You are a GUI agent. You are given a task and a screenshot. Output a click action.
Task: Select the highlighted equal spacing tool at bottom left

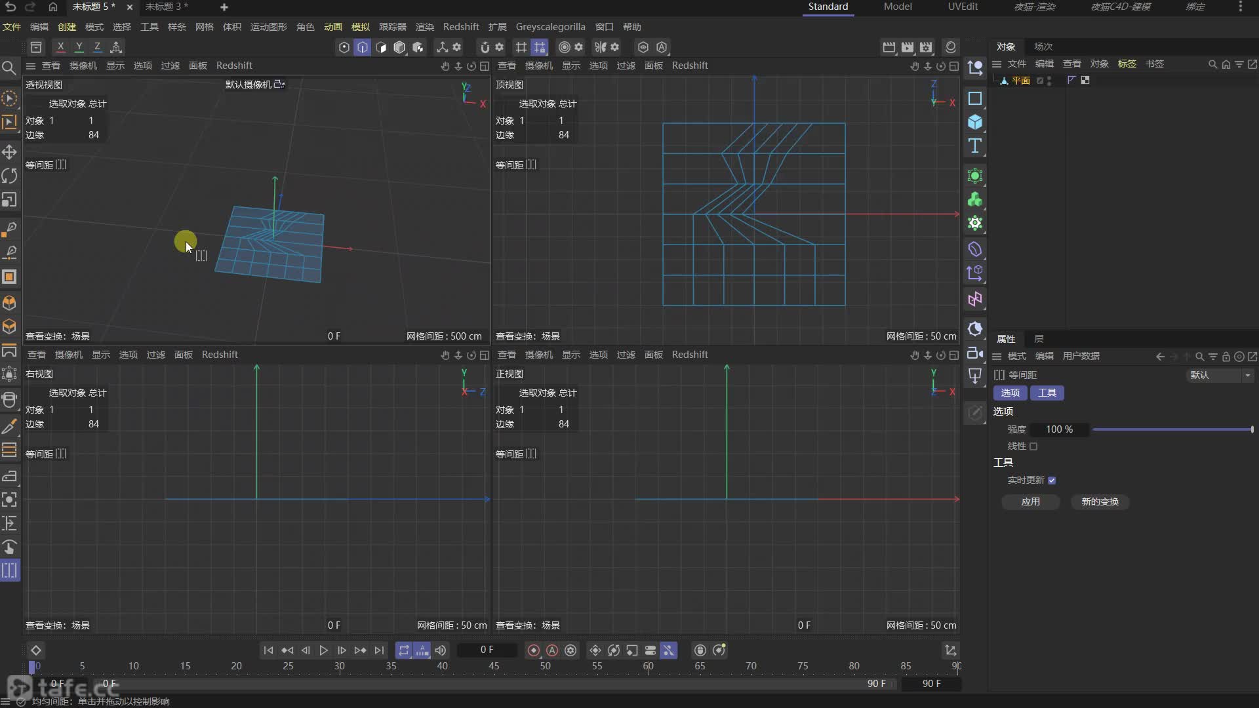[x=9, y=570]
